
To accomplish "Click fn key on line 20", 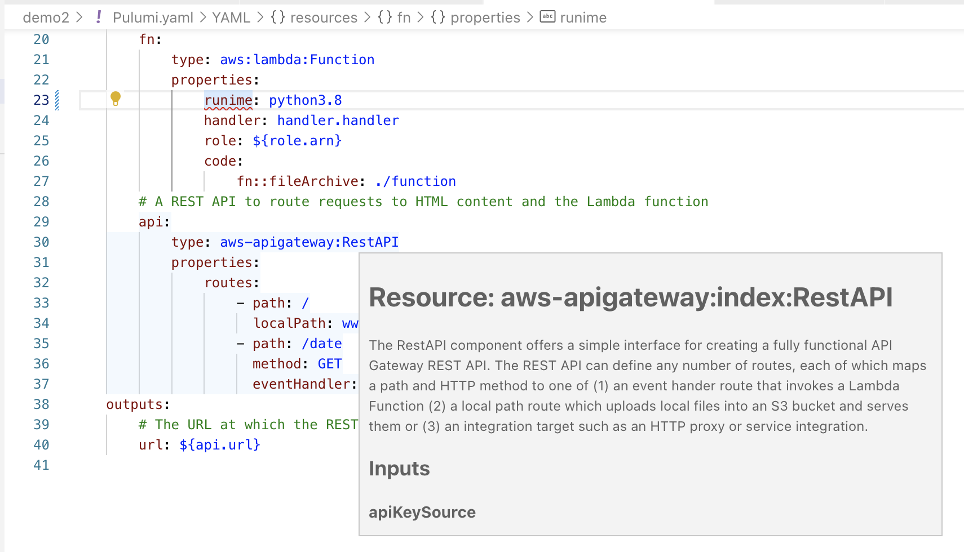I will point(147,39).
